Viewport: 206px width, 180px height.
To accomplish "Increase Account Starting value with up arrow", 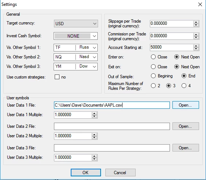I will tap(196, 46).
